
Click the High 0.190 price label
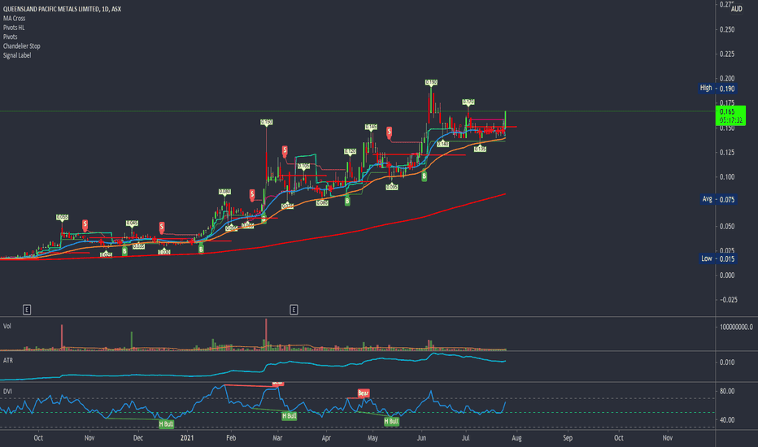(717, 89)
